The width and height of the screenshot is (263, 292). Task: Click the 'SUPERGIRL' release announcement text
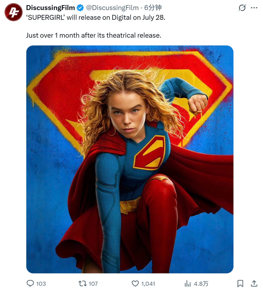[96, 18]
